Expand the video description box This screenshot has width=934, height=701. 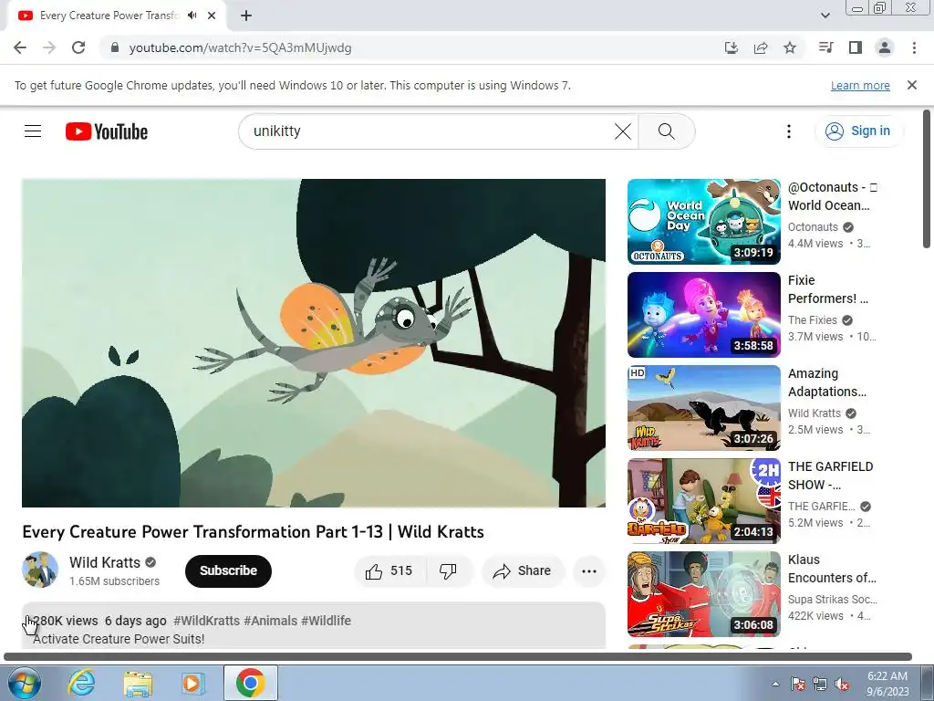point(314,626)
